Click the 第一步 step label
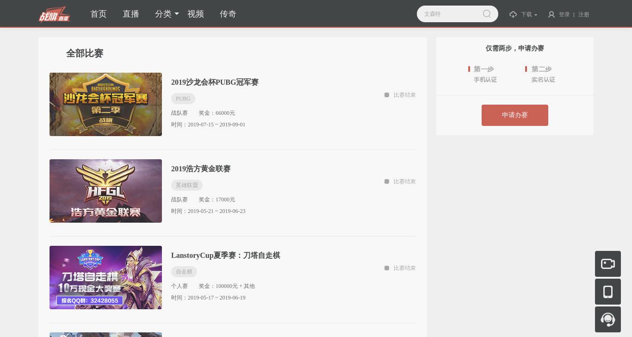The width and height of the screenshot is (632, 337). pyautogui.click(x=484, y=69)
